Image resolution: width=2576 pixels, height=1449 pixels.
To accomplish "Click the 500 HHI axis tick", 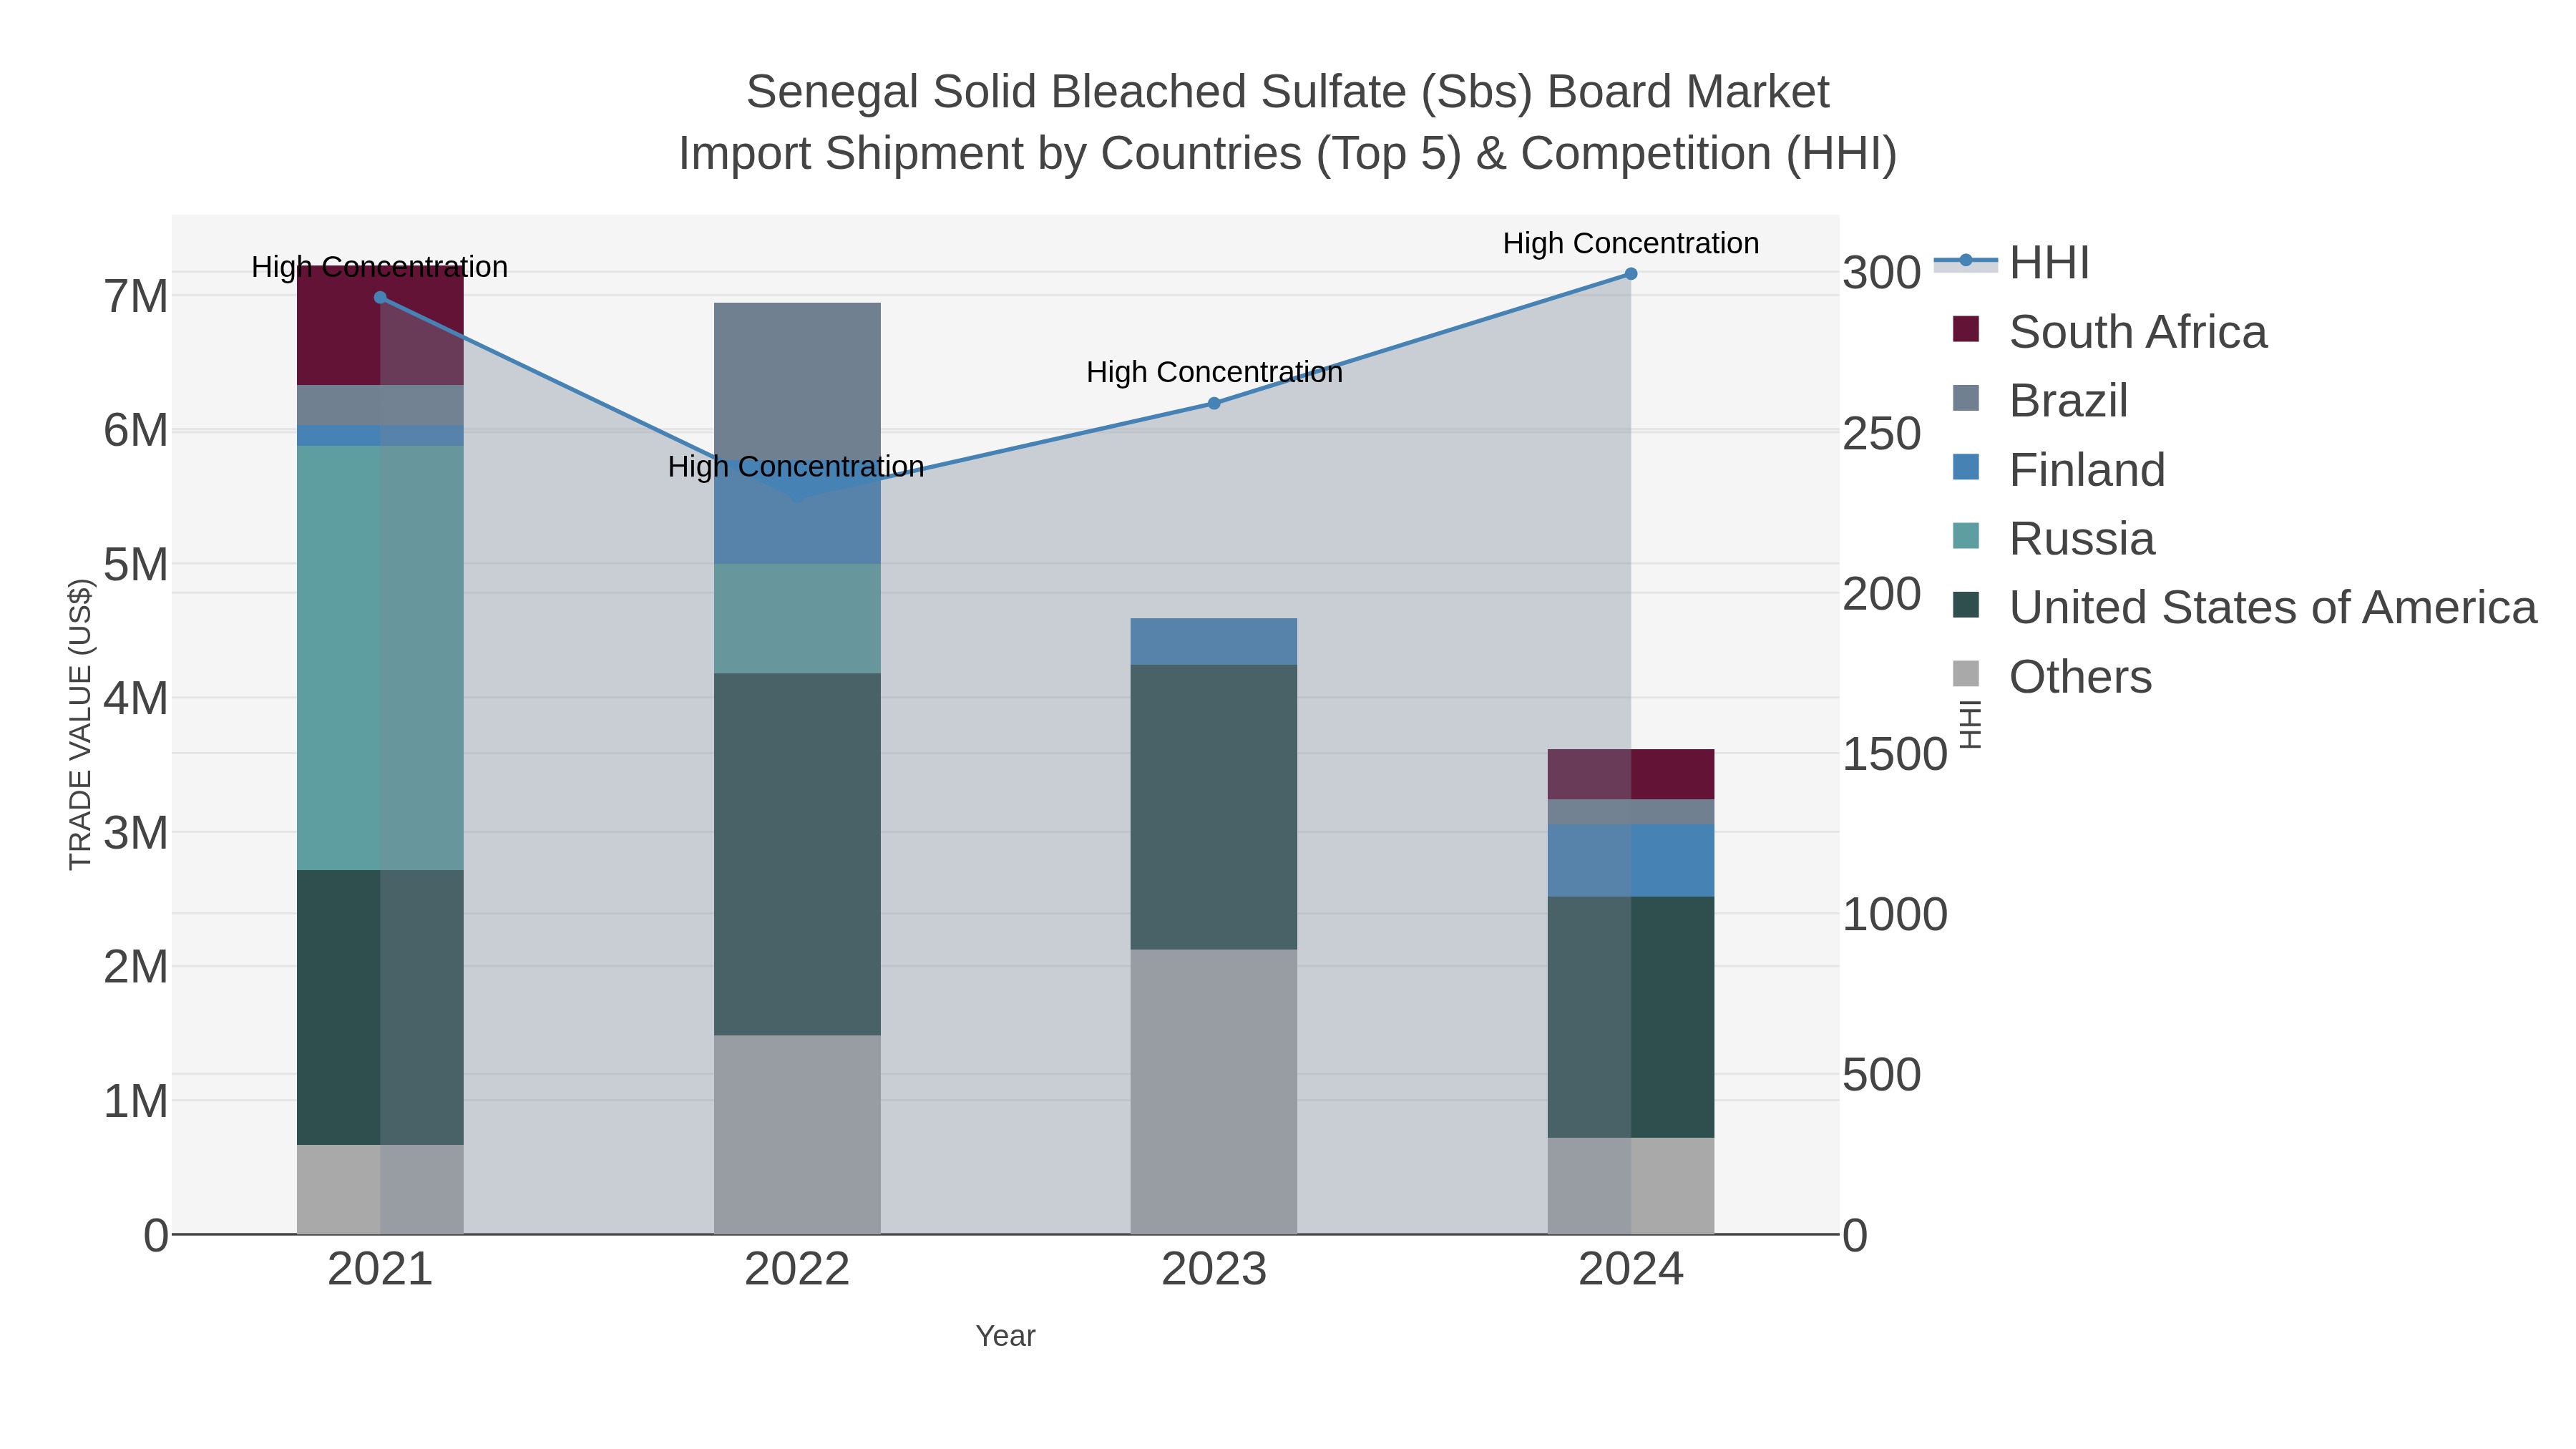I will (1882, 1075).
